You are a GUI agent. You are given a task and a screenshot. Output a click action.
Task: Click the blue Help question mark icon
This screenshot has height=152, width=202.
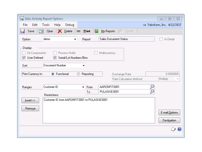pyautogui.click(x=180, y=129)
